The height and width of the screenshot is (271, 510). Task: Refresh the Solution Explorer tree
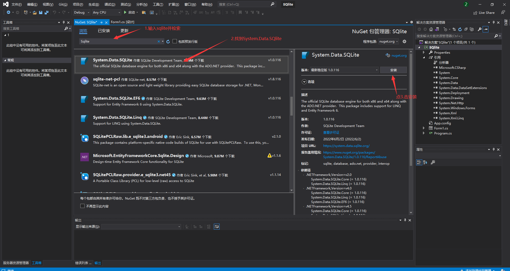(460, 29)
